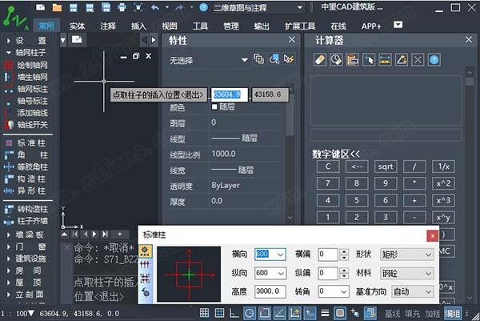
Task: Open calculator help blue question icon
Action: click(434, 60)
